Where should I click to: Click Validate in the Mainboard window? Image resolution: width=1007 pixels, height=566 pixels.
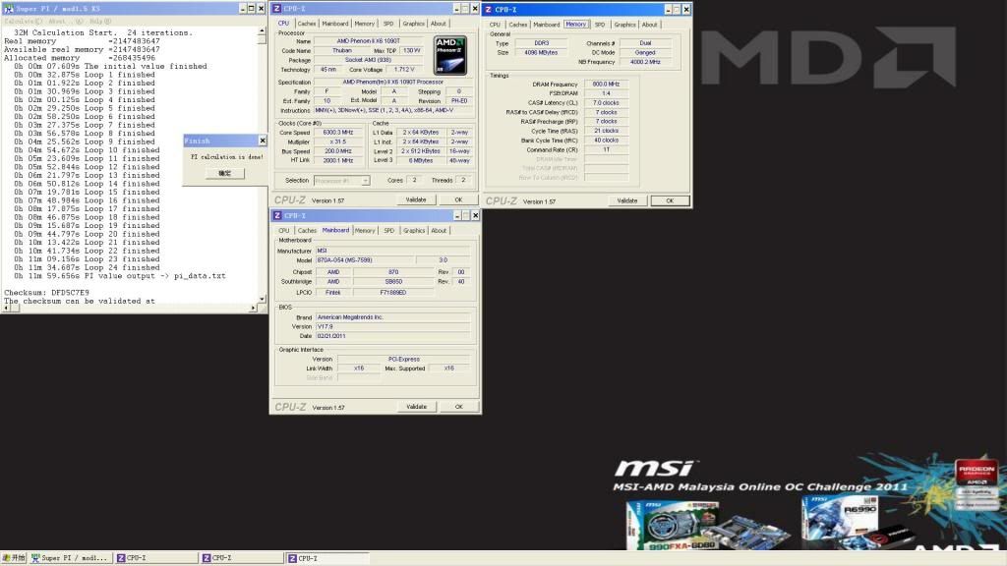416,406
